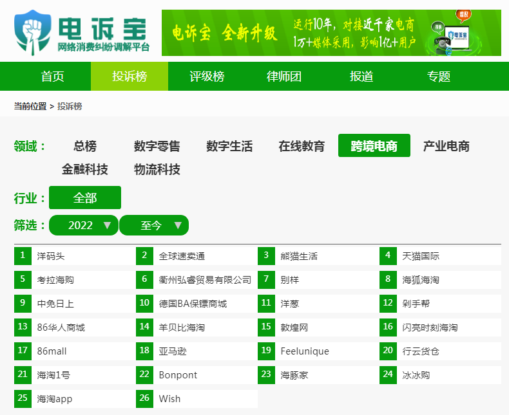Open the 专题 navigation tab
Screen dimensions: 509x415
tap(439, 76)
